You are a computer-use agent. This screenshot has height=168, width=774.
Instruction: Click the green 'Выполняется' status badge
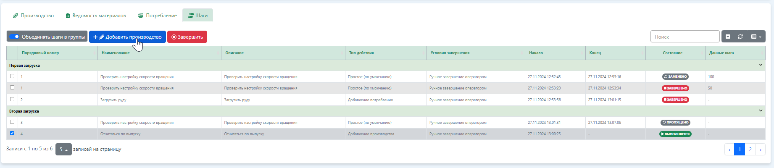[675, 134]
